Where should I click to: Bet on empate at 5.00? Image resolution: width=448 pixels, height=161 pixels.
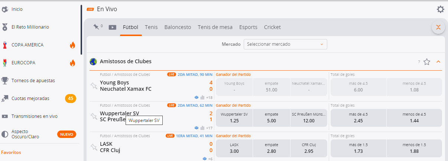tap(272, 118)
